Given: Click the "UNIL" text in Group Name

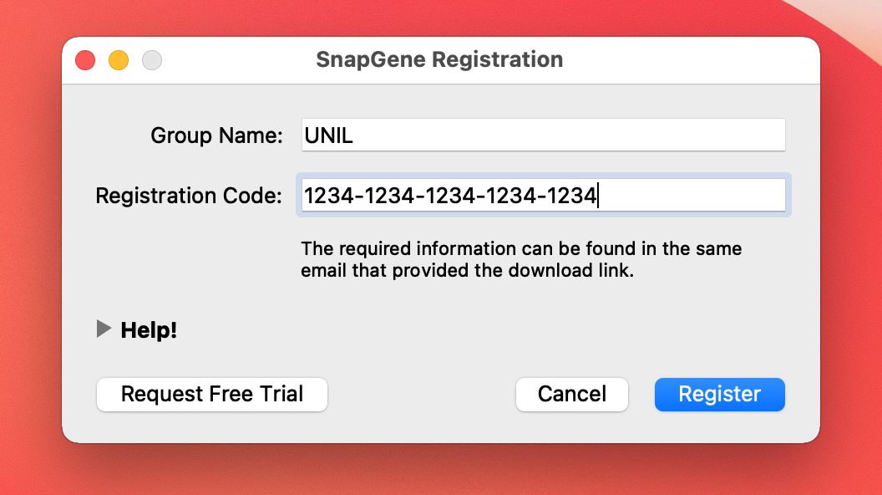Looking at the screenshot, I should click(329, 135).
